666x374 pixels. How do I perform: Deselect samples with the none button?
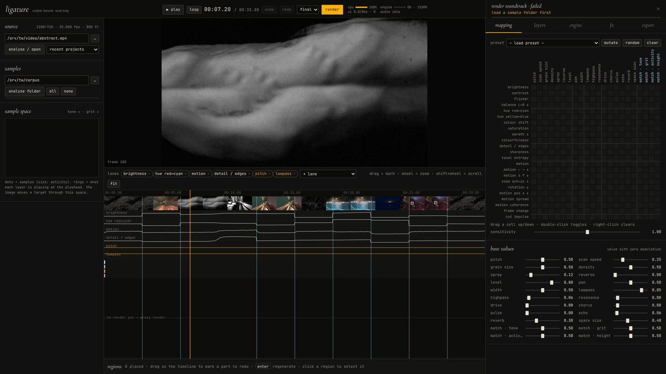coord(68,91)
